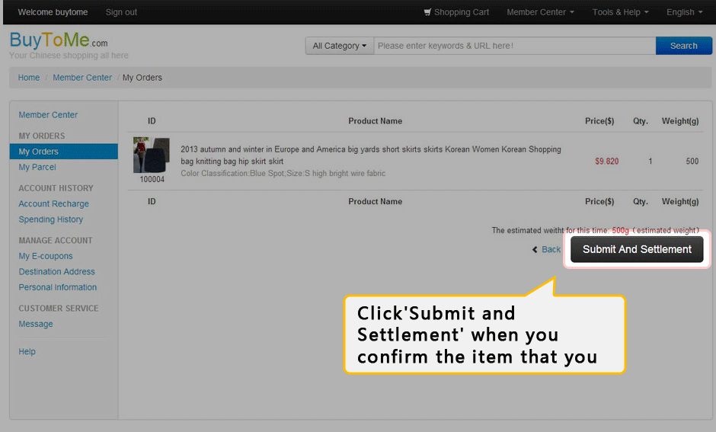Click the Search button
716x432 pixels.
pyautogui.click(x=683, y=46)
